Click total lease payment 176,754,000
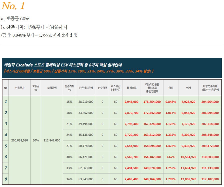The width and height of the screenshot is (224, 187). 152,102
